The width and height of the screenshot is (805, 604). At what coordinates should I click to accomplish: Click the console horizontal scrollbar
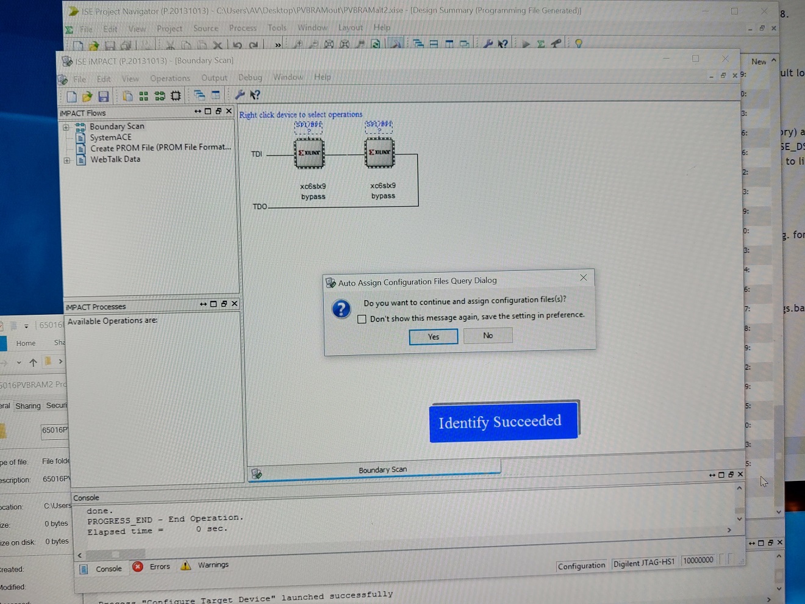pyautogui.click(x=244, y=555)
